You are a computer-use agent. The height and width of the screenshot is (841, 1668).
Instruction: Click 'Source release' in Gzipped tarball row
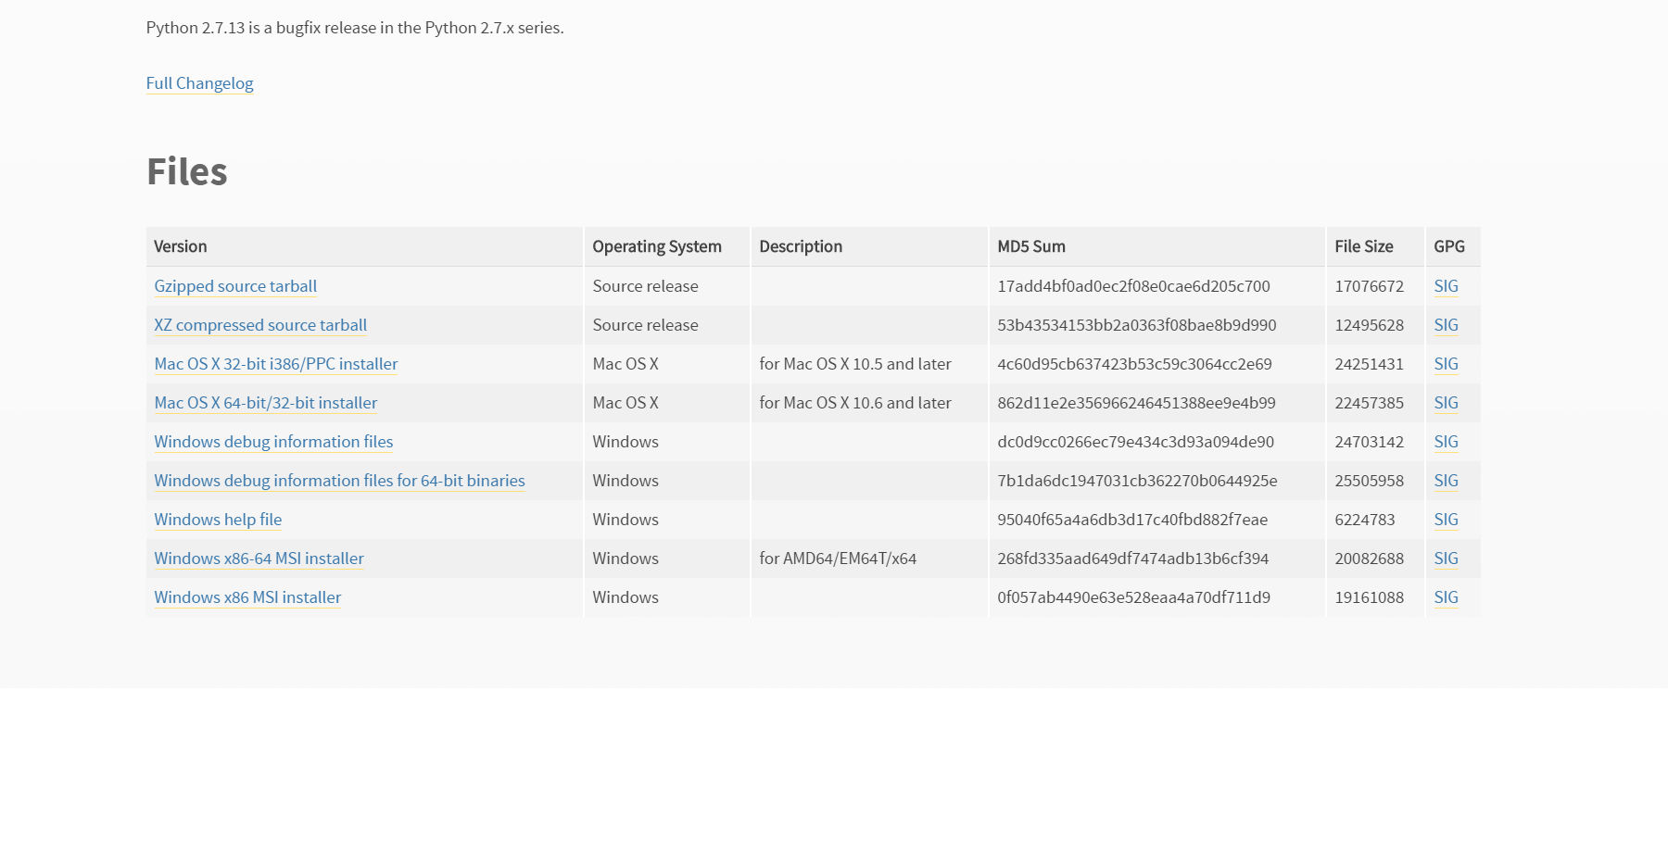pyautogui.click(x=646, y=286)
